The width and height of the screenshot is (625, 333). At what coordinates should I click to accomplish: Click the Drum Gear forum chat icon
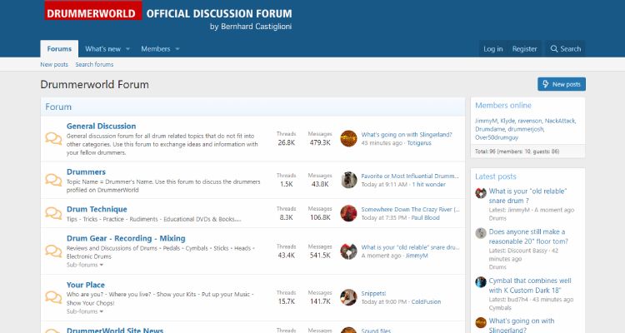coord(53,251)
